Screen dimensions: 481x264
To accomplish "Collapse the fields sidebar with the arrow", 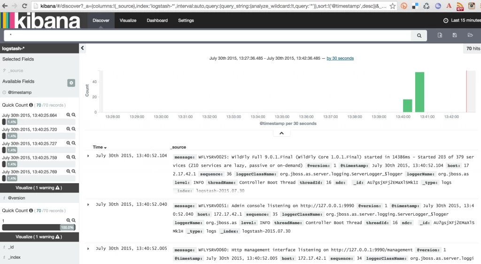I will point(82,48).
